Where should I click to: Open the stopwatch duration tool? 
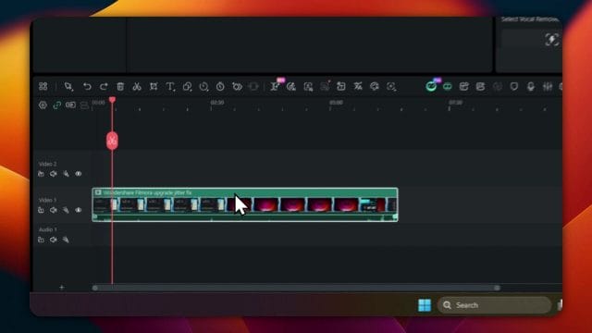[x=220, y=86]
